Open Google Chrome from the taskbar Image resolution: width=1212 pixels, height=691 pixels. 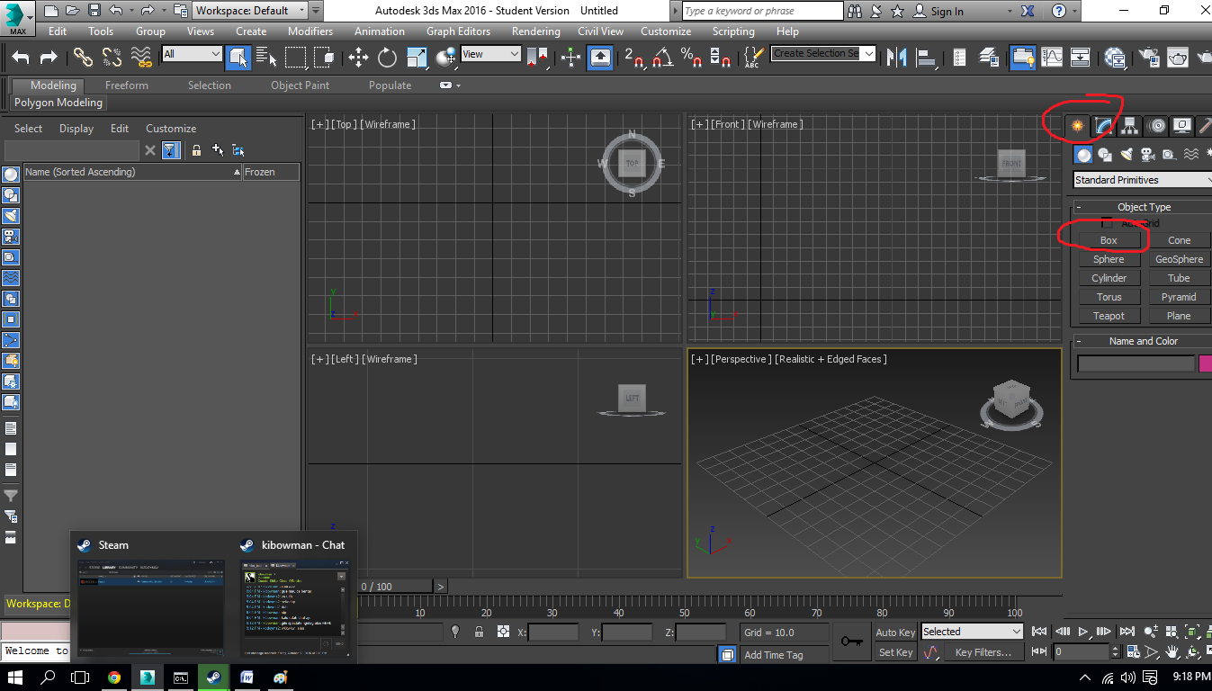(x=114, y=678)
